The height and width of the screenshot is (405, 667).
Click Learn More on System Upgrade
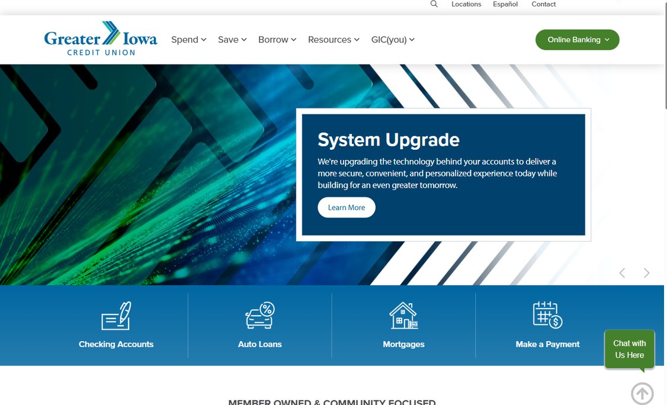pyautogui.click(x=347, y=208)
